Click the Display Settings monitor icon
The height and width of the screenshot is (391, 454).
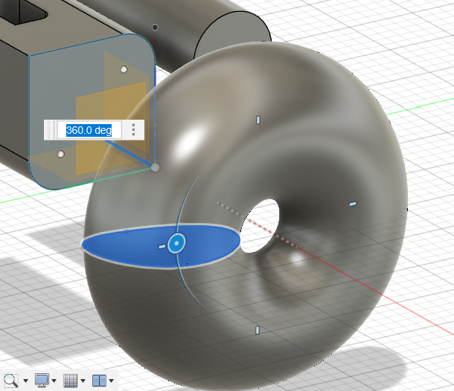(42, 380)
